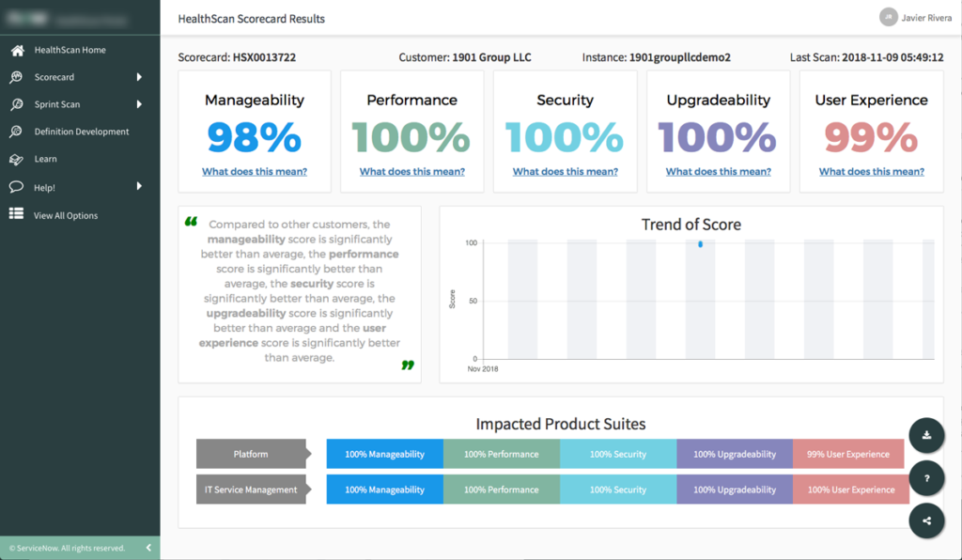Click the Definition Development sidebar icon
Image resolution: width=962 pixels, height=560 pixels.
(x=17, y=132)
